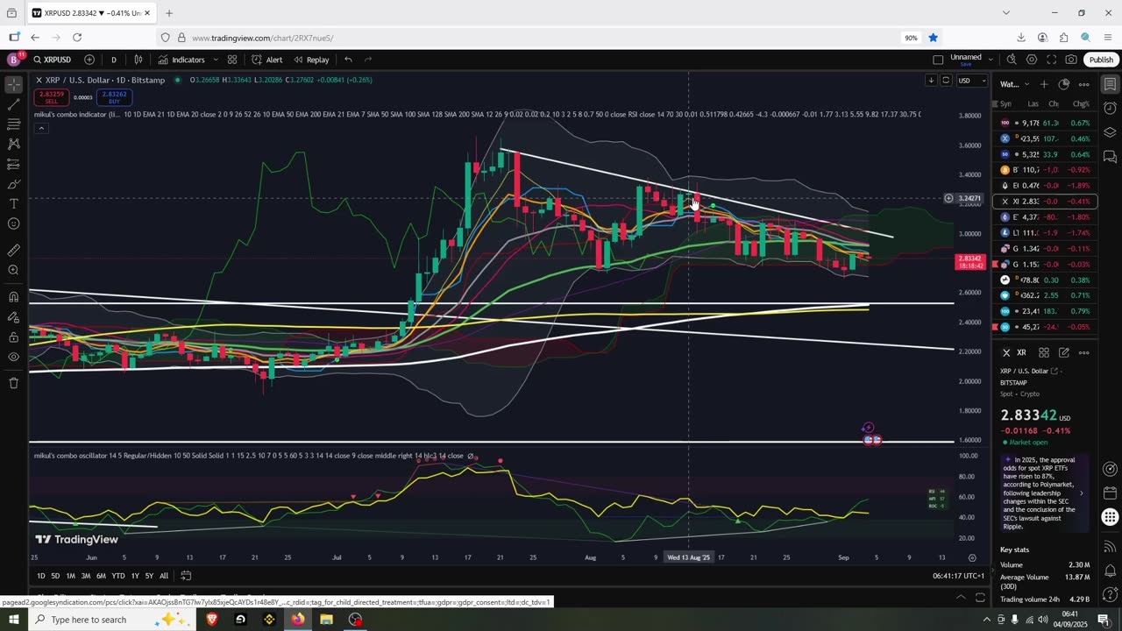Lock all drawing tools
The image size is (1122, 631).
click(x=14, y=337)
